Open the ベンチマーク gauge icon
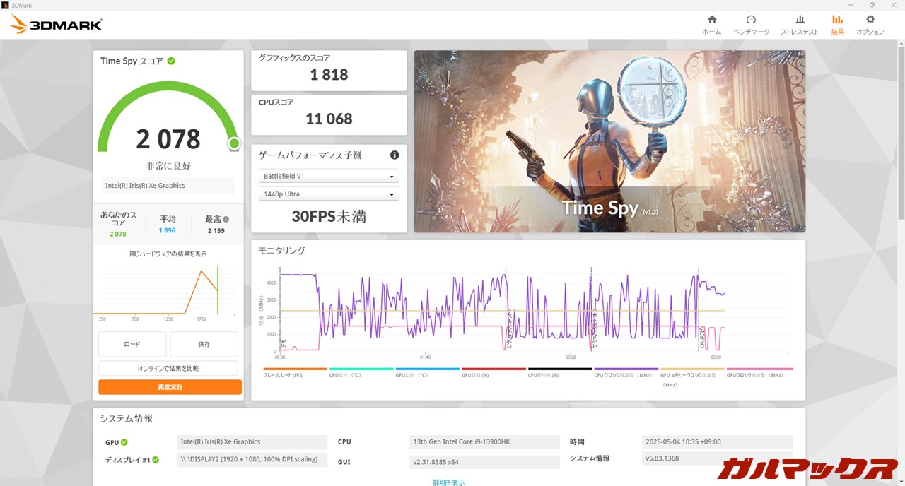 (751, 20)
